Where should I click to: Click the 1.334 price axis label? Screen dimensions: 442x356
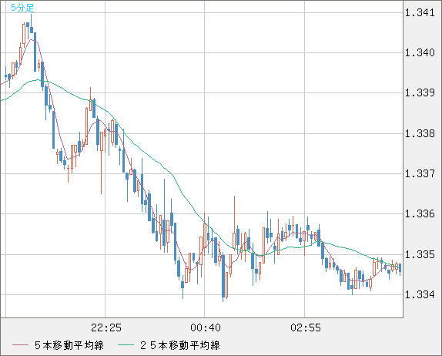(x=420, y=294)
